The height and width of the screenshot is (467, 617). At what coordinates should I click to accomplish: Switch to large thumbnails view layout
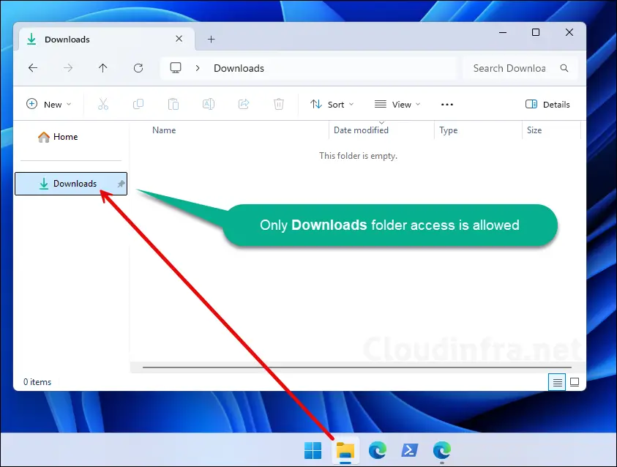(575, 382)
